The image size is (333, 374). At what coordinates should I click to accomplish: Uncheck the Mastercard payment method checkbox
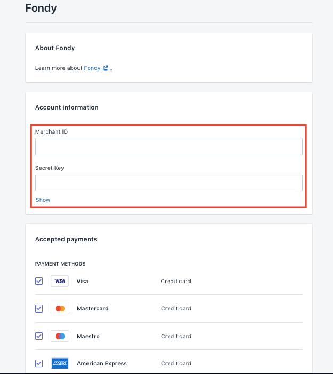39,308
